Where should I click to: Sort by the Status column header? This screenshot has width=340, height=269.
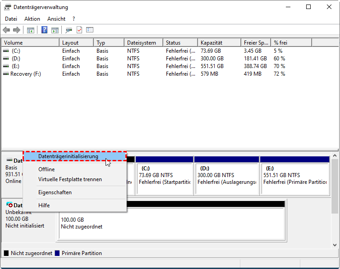(180, 43)
